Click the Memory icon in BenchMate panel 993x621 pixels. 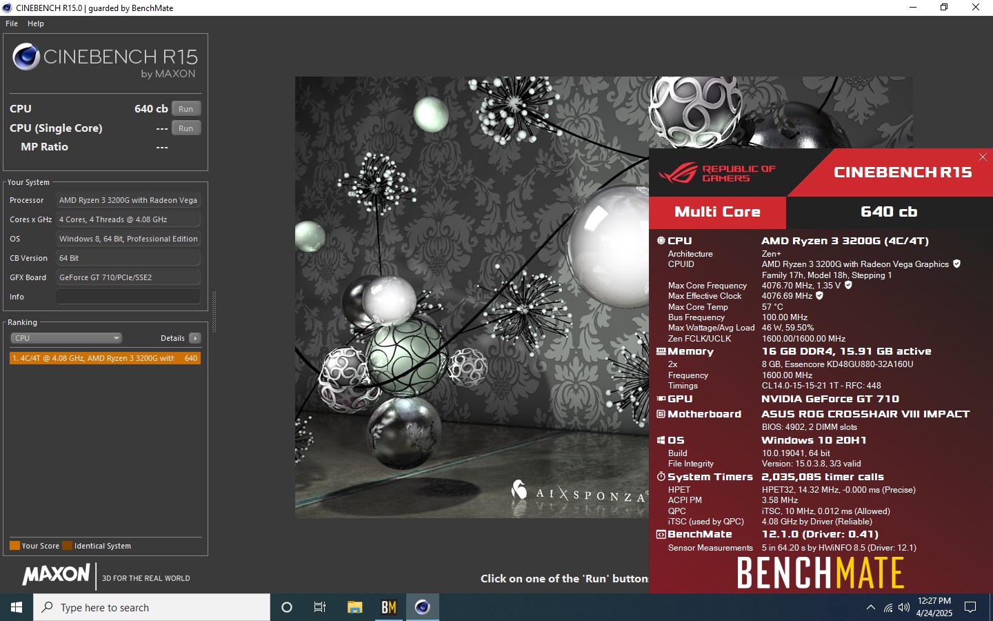pos(661,351)
